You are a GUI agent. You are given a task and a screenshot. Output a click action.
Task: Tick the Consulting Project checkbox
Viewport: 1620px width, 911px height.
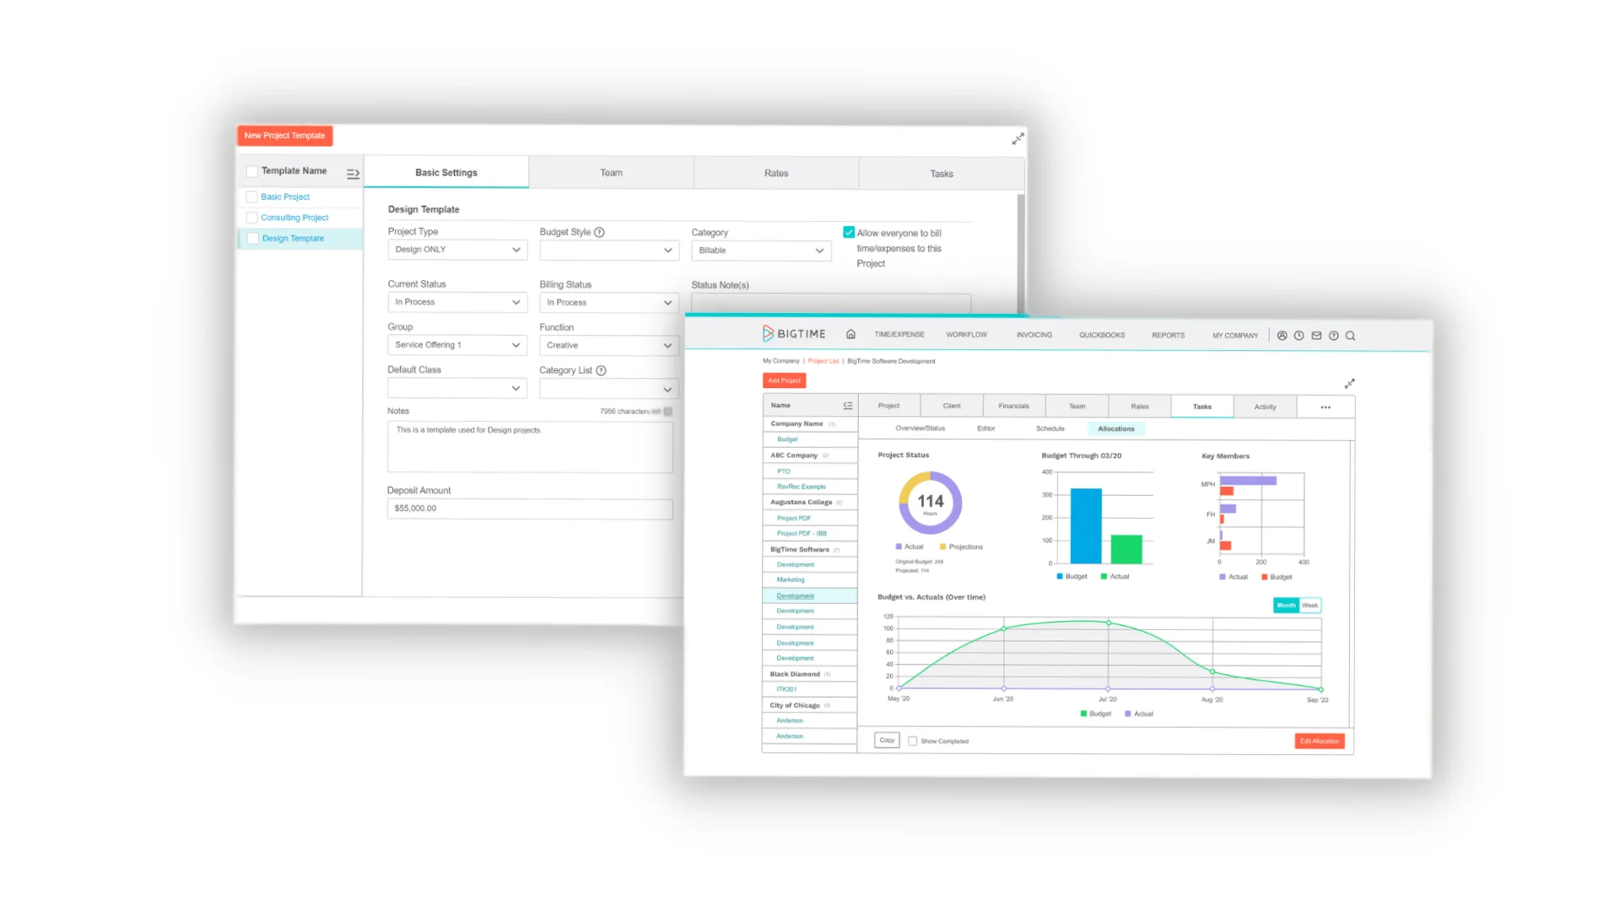pyautogui.click(x=251, y=218)
